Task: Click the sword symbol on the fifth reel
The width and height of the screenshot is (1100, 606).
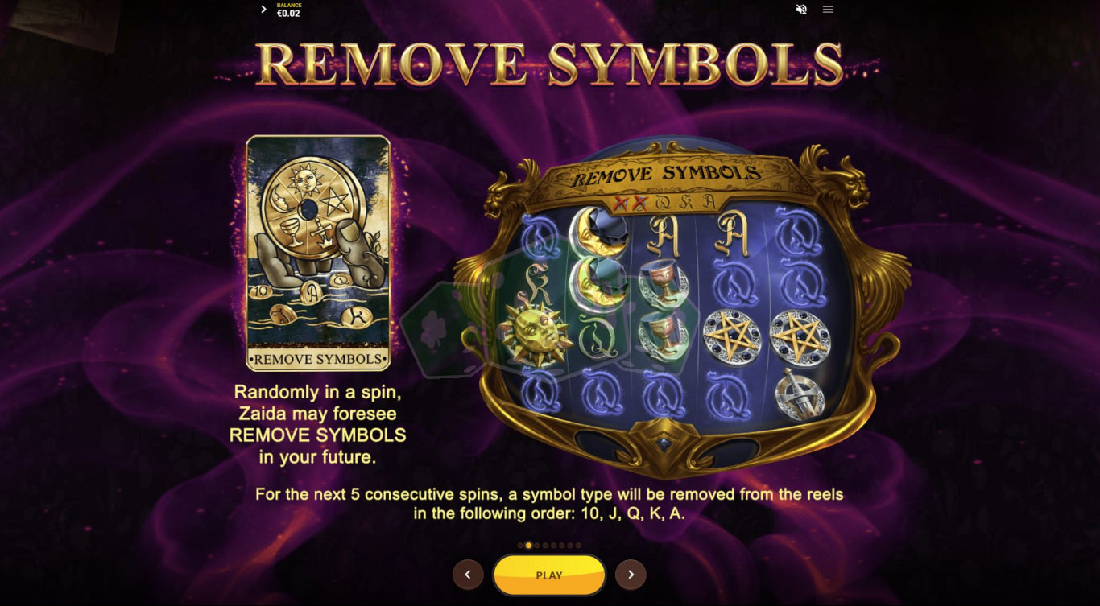Action: (x=799, y=394)
